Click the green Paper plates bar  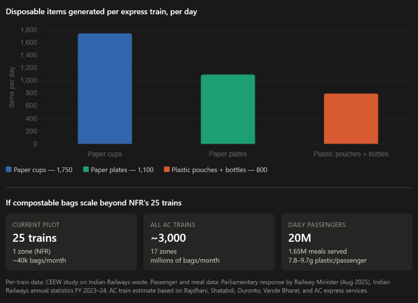click(228, 109)
